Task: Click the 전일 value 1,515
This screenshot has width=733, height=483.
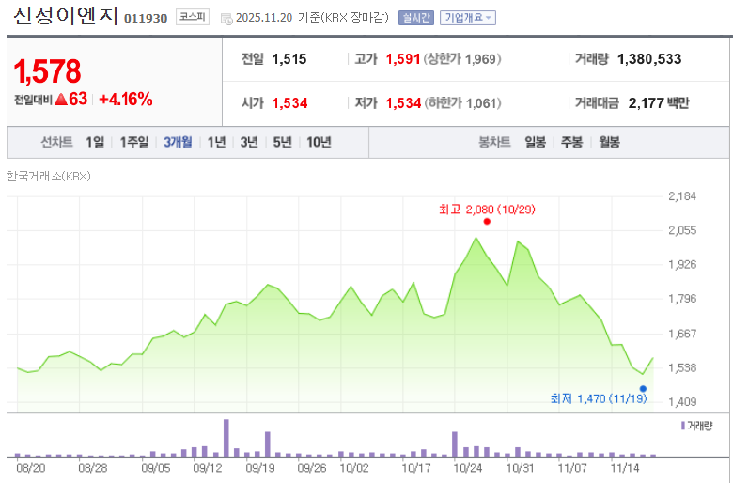Action: [x=289, y=59]
